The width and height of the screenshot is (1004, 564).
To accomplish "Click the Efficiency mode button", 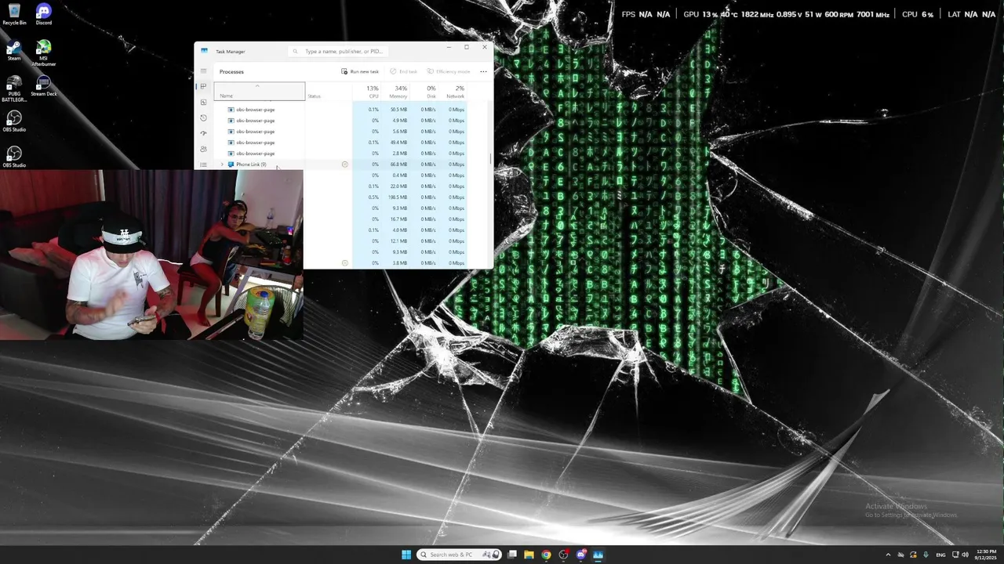I will (449, 71).
